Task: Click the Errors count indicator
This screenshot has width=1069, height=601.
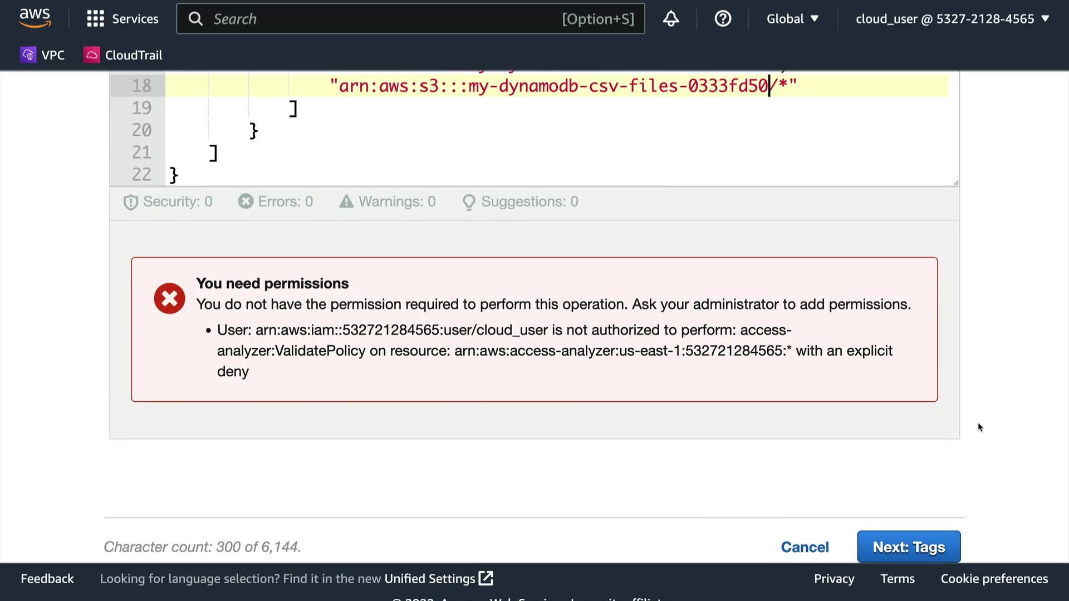Action: pyautogui.click(x=276, y=201)
